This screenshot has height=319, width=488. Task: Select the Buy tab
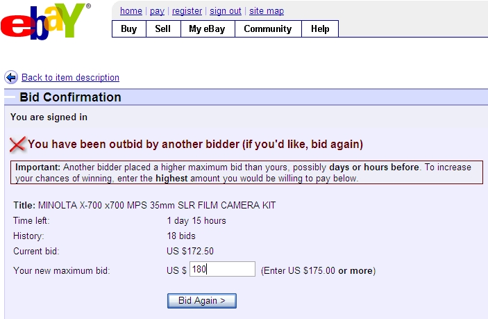tap(129, 28)
